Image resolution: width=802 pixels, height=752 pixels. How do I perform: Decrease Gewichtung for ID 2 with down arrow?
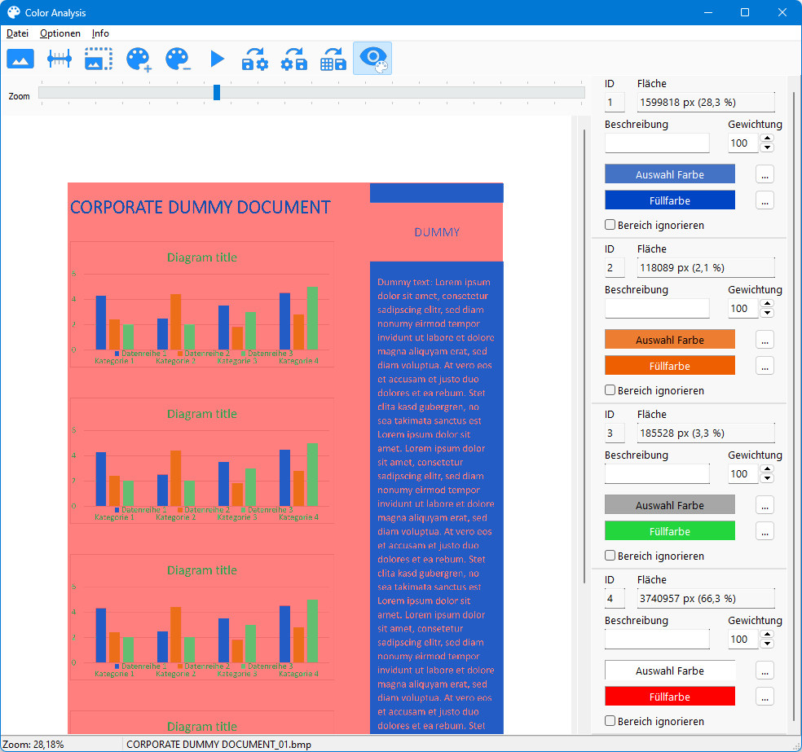tap(766, 314)
